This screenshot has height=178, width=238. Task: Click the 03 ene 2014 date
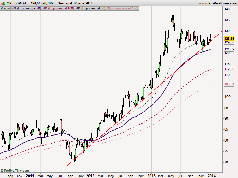pyautogui.click(x=83, y=3)
